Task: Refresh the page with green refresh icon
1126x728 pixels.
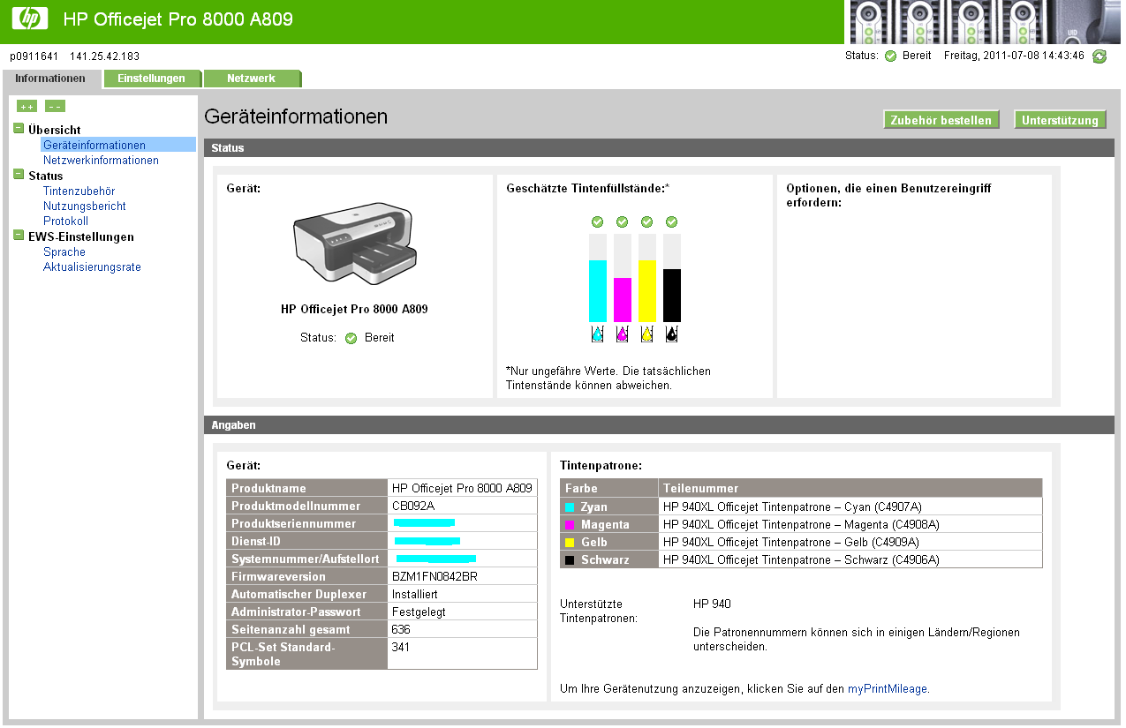Action: (1100, 56)
